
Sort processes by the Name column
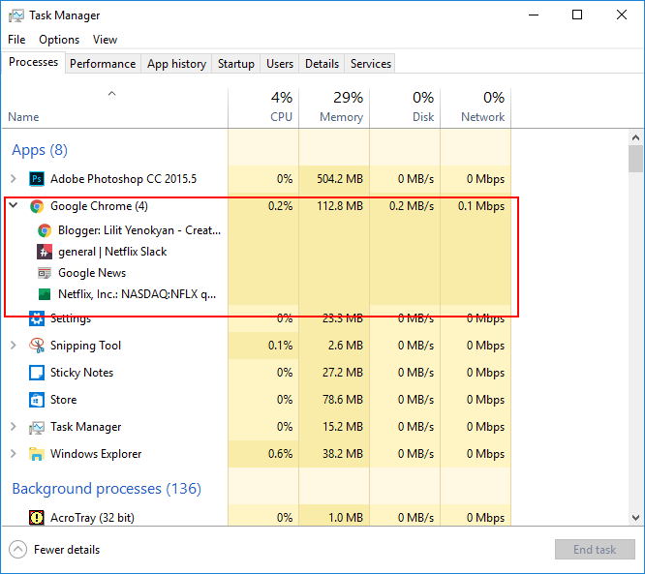click(x=114, y=107)
